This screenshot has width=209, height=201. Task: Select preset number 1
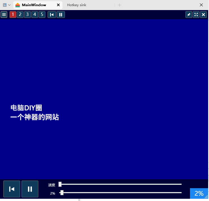[x=13, y=15]
